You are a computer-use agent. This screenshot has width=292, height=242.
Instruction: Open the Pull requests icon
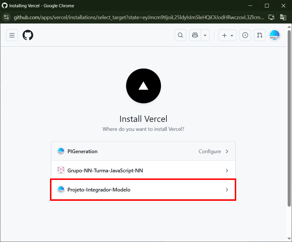[x=260, y=35]
